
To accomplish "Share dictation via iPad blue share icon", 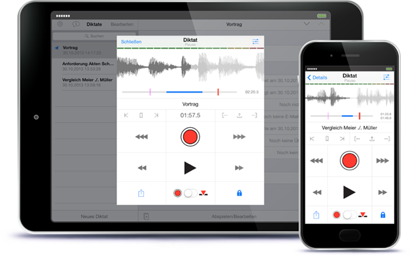I will [141, 193].
